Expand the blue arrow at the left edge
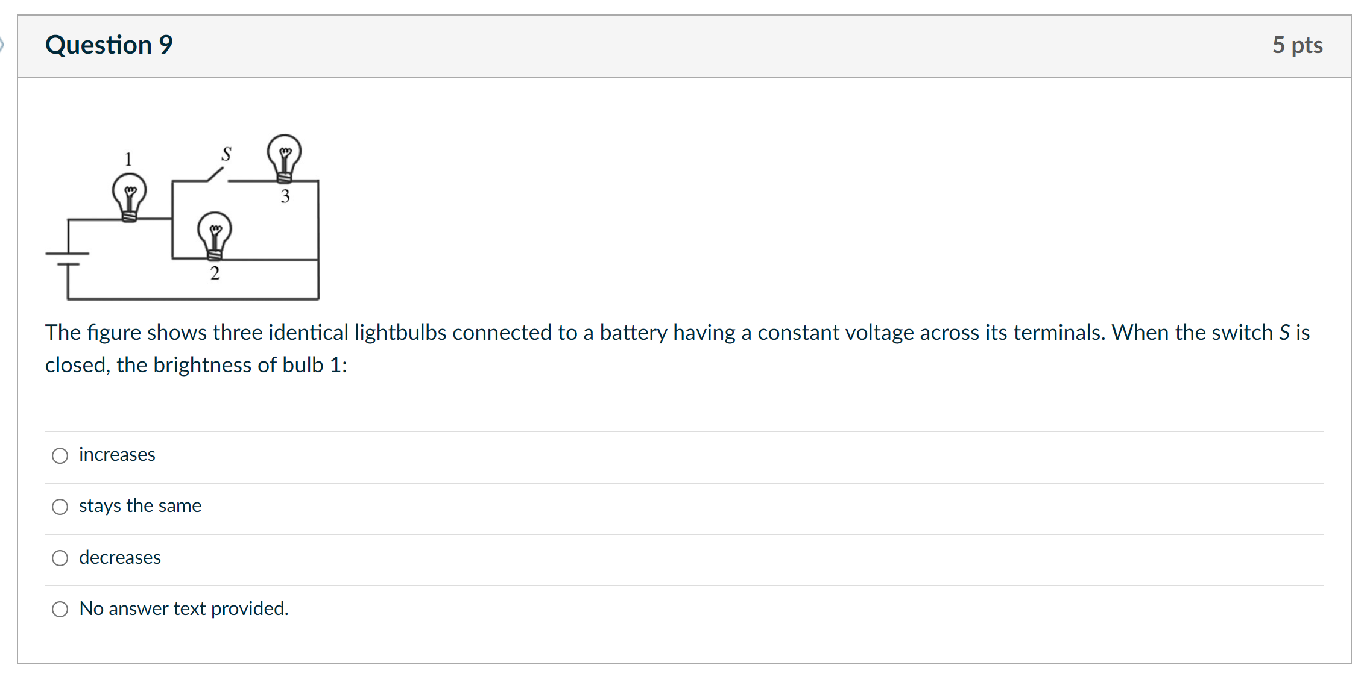Image resolution: width=1361 pixels, height=700 pixels. click(4, 44)
